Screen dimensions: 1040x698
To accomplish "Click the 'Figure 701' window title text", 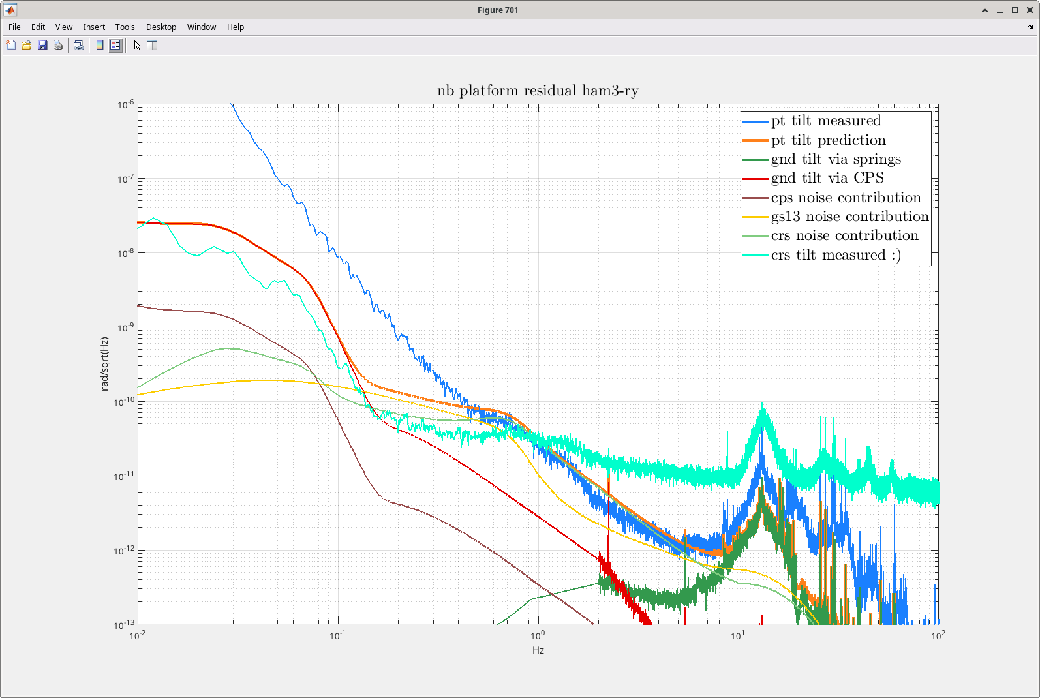I will 498,10.
